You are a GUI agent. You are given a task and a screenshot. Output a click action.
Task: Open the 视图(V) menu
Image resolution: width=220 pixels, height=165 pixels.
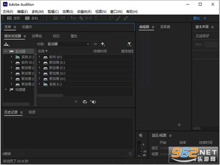pyautogui.click(x=101, y=12)
